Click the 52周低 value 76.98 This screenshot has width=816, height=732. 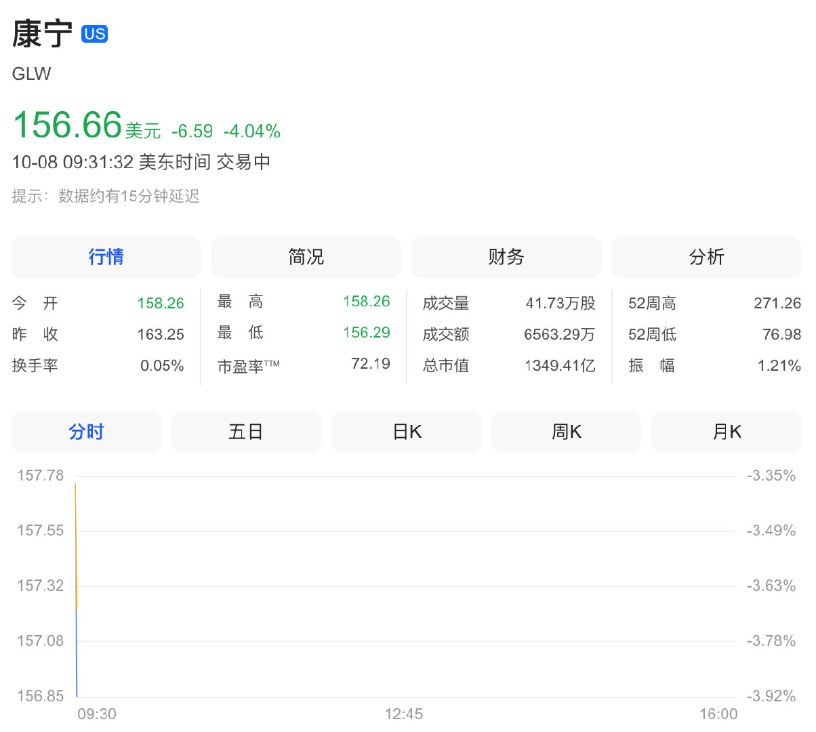781,334
